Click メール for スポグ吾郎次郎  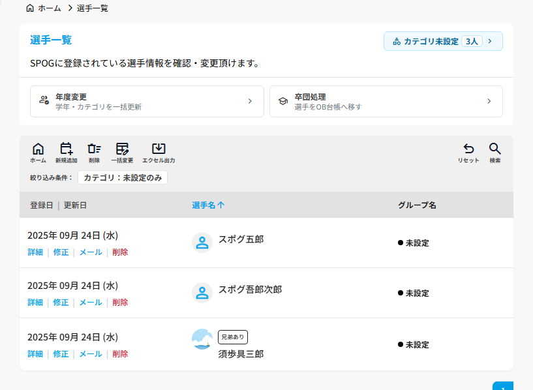[x=91, y=303]
